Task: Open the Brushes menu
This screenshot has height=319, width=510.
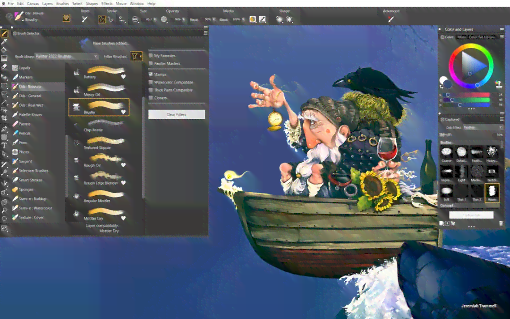Action: click(62, 4)
